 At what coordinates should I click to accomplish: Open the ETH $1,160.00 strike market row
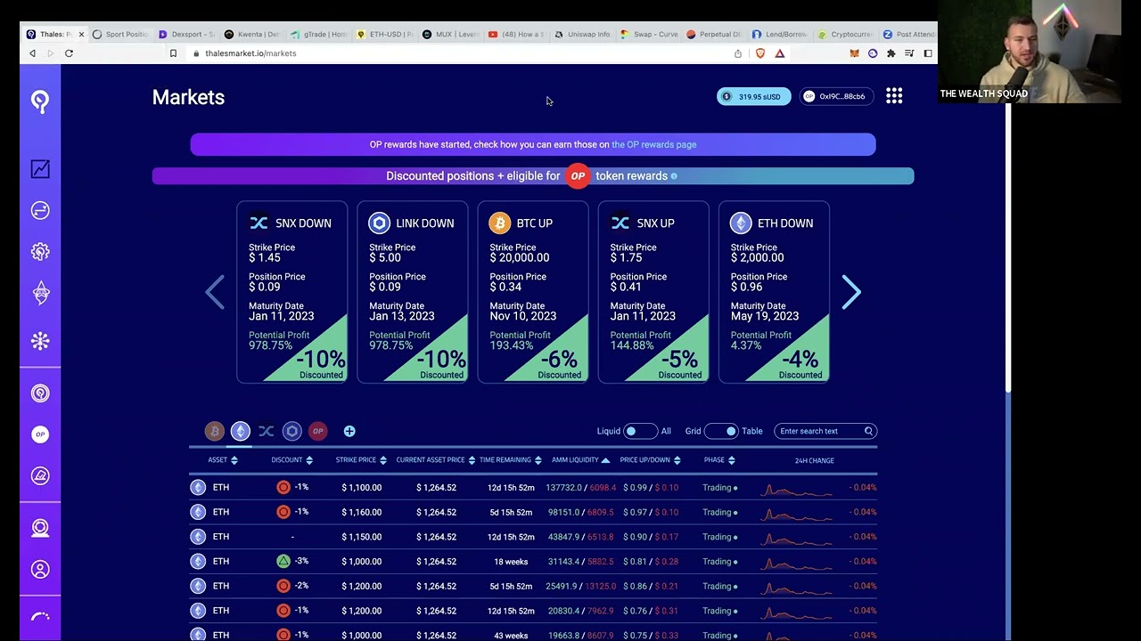533,512
